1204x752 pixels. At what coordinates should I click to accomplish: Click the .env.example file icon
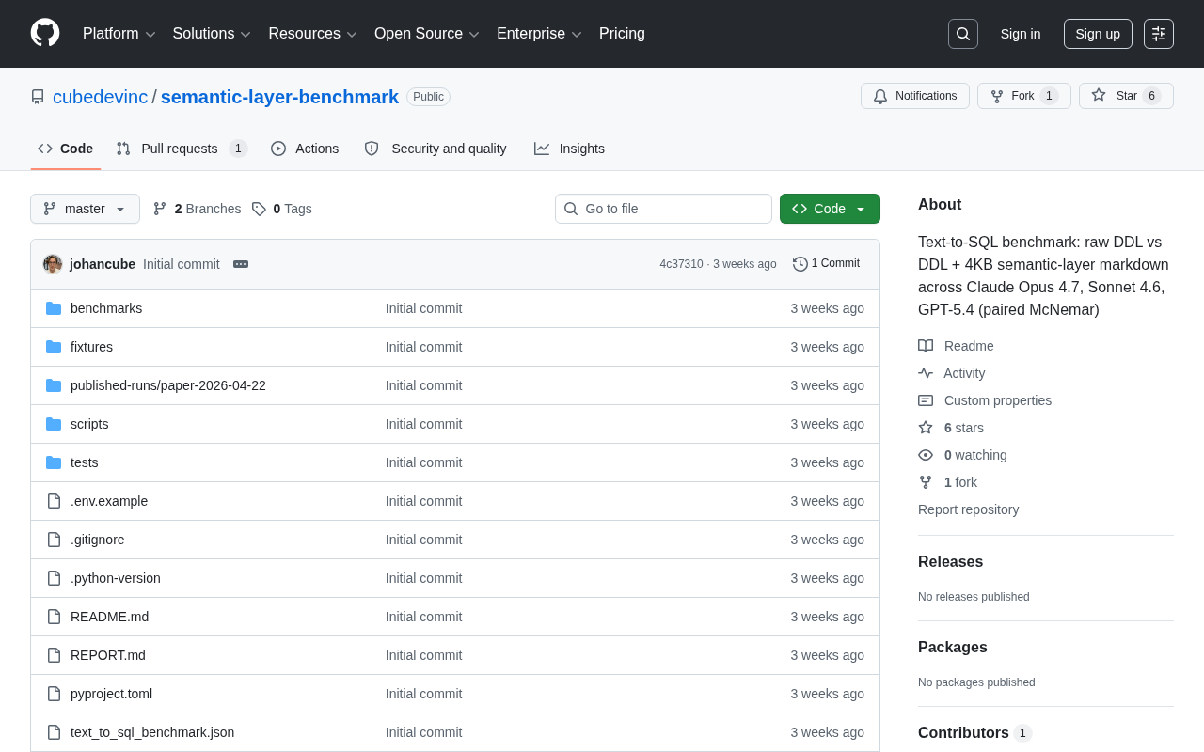[x=54, y=501]
